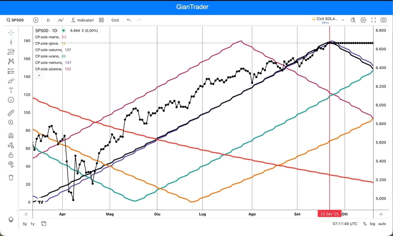Select the CP:sole-saturno indicator legend
The width and height of the screenshot is (393, 236).
point(49,50)
